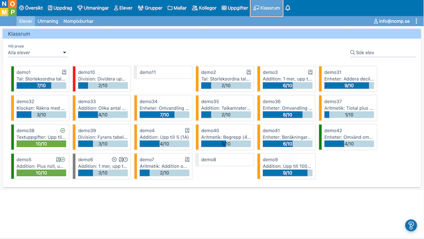Viewport: 424px width, 239px height.
Task: Switch to the Nompixburkar sub-tab
Action: point(79,22)
